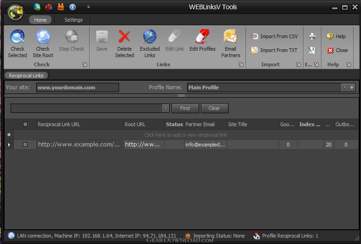Click Import From TXT
Image resolution: width=361 pixels, height=244 pixels.
point(275,50)
